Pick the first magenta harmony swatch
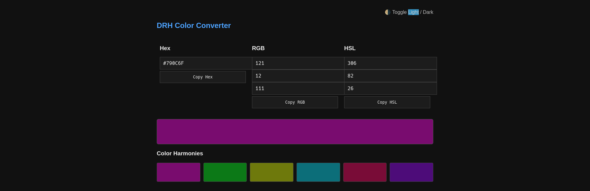This screenshot has width=590, height=191. pyautogui.click(x=178, y=172)
